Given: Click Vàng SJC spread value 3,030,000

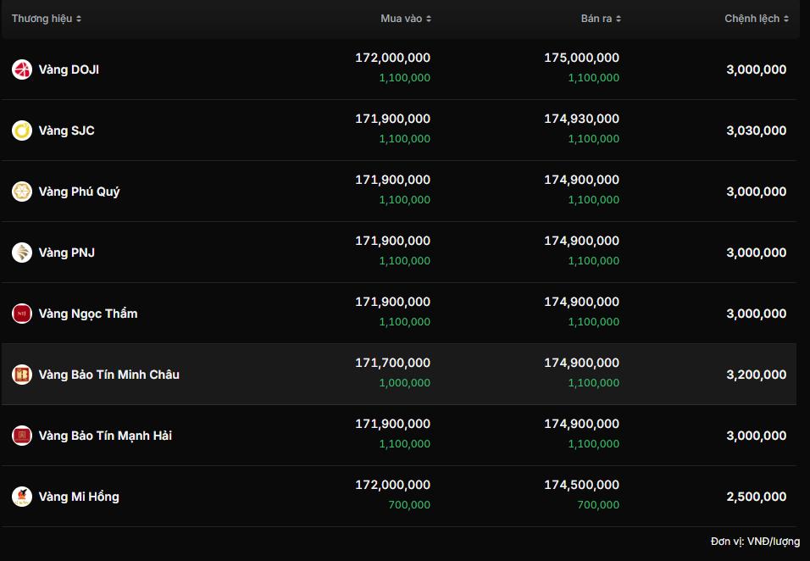Looking at the screenshot, I should (756, 131).
